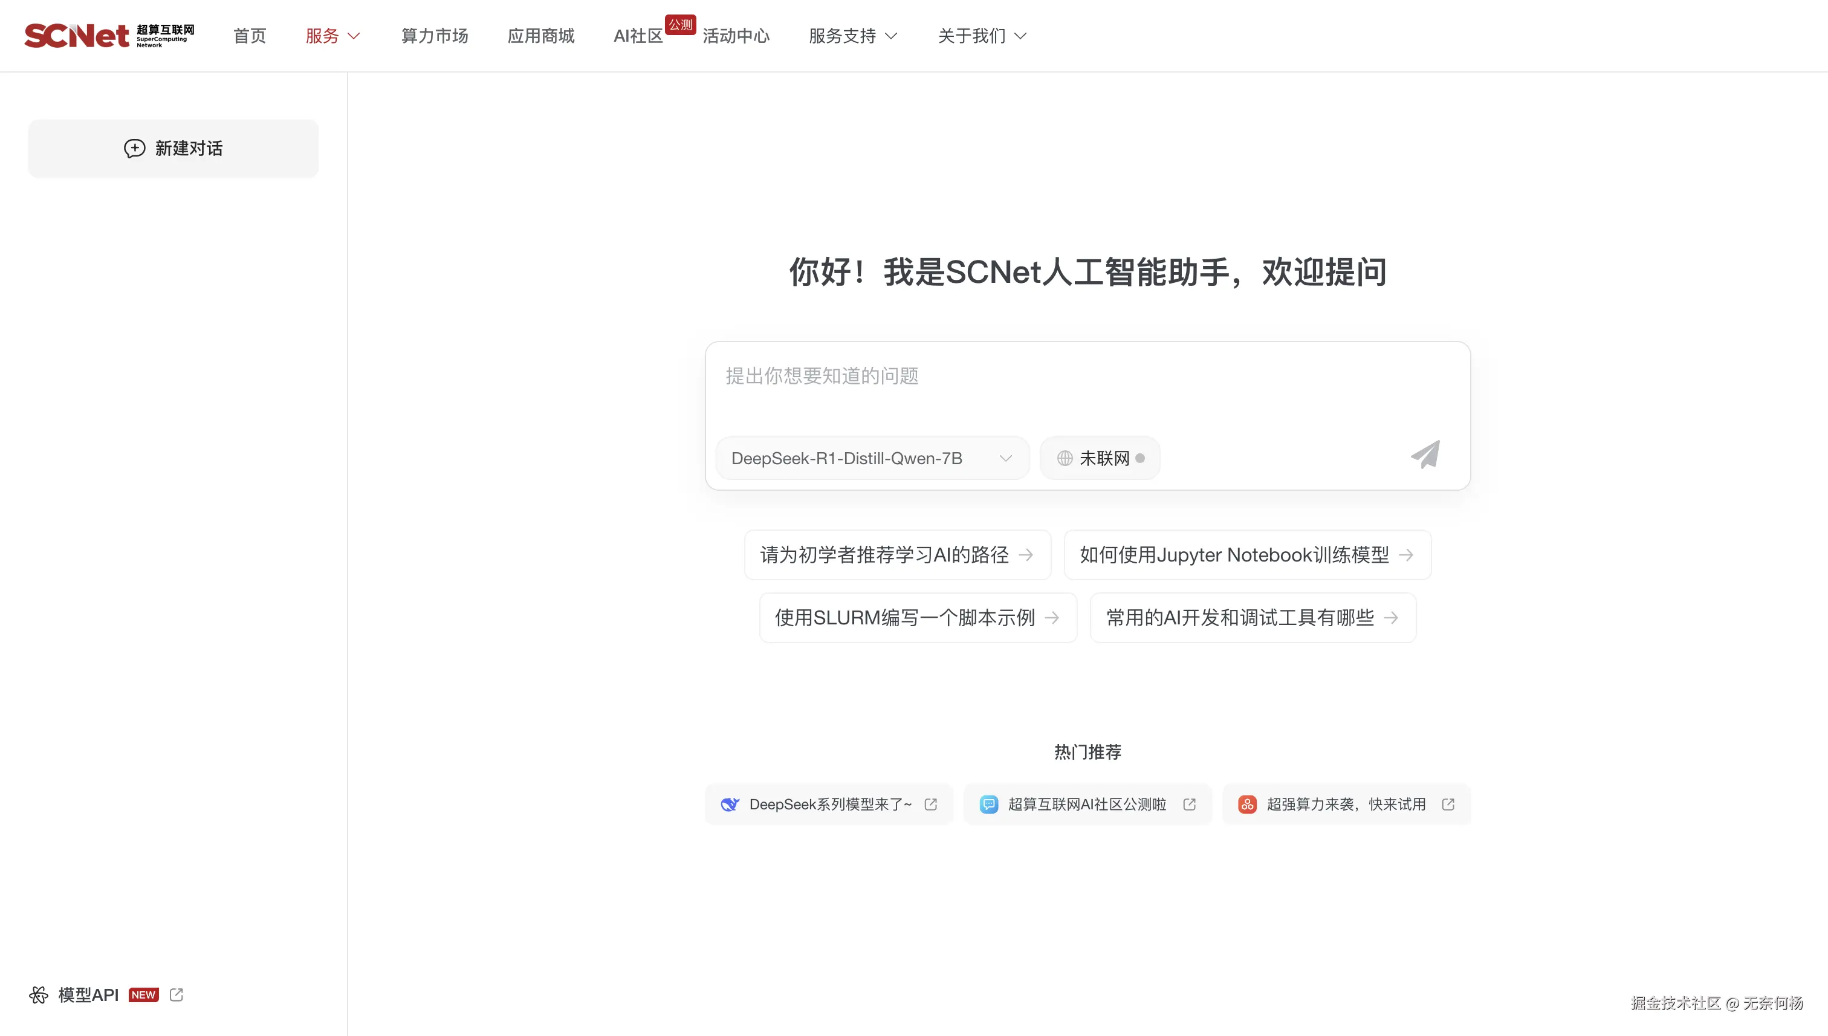
Task: Open AI社区 with 公测 badge
Action: pos(638,36)
